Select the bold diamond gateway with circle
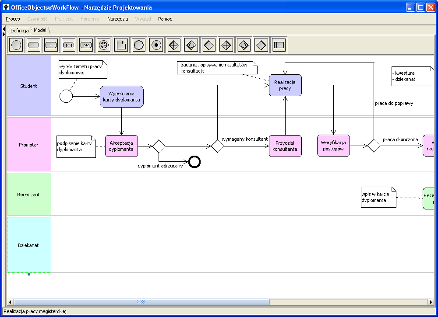This screenshot has height=317, width=438. click(191, 45)
